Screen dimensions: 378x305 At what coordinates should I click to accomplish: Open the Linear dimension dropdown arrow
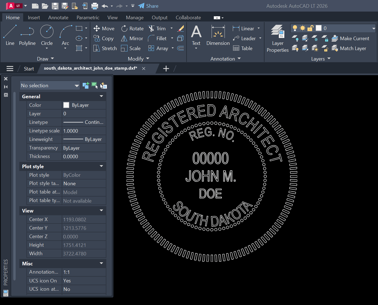pyautogui.click(x=259, y=28)
